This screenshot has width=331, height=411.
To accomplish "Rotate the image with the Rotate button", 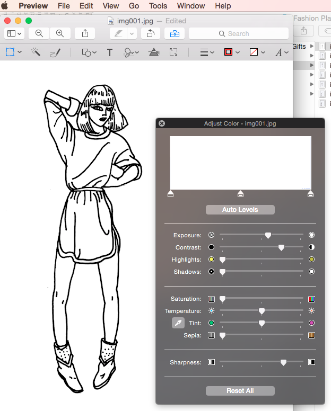I will 151,33.
